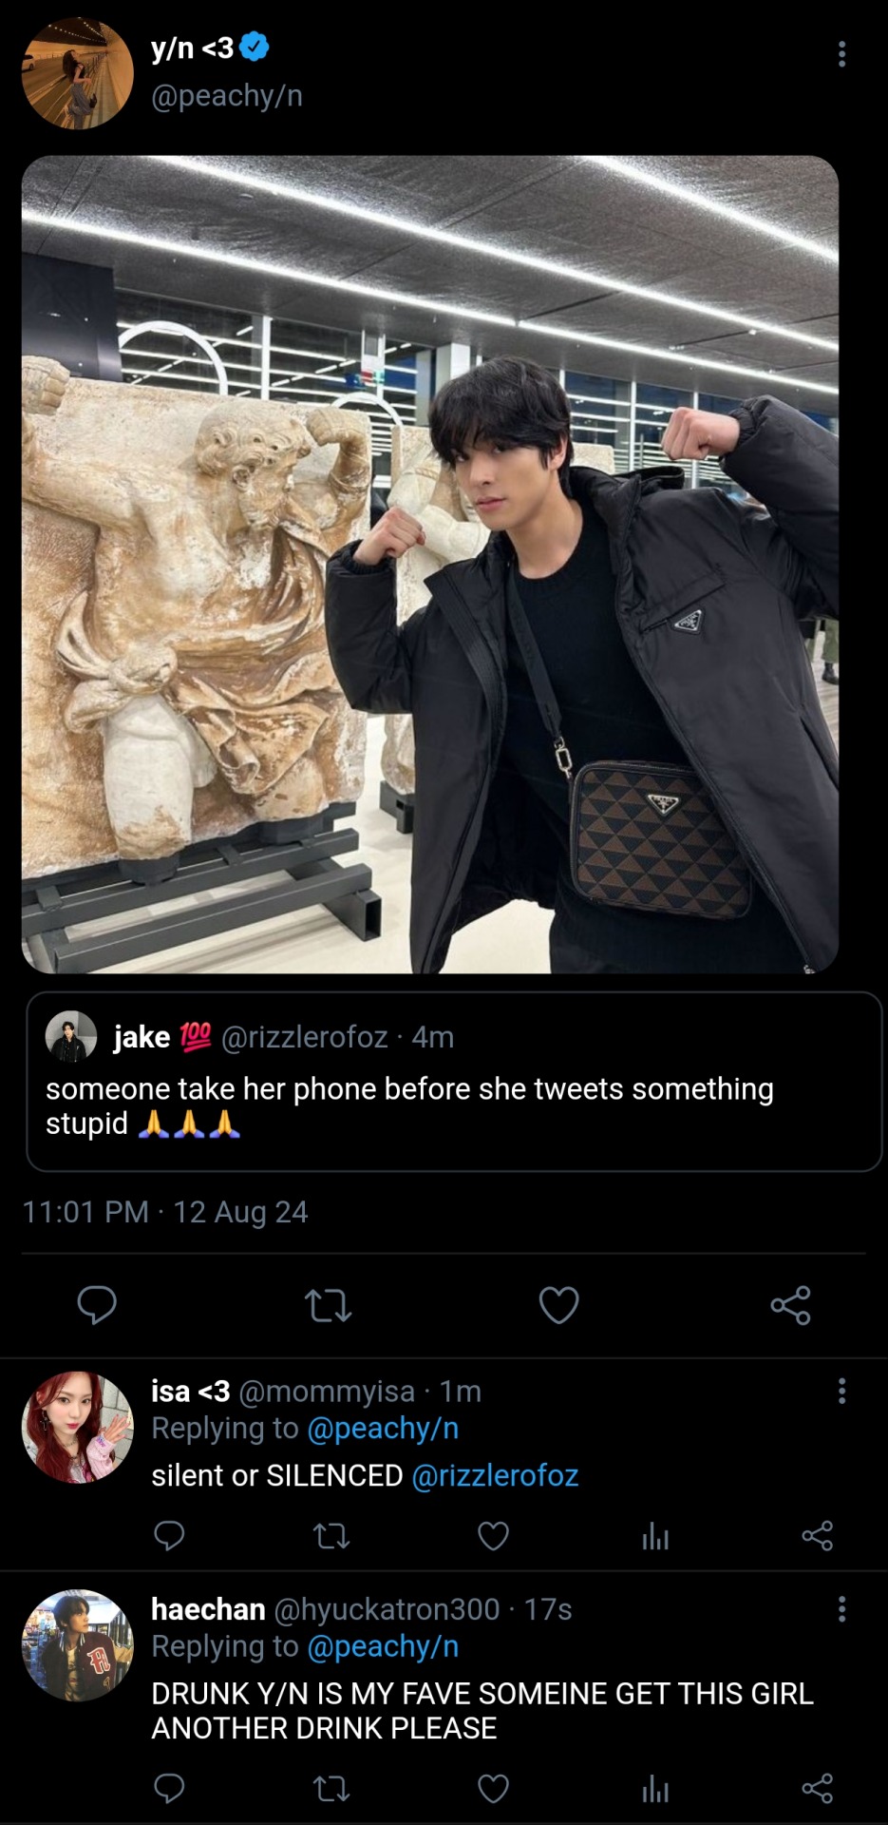888x1825 pixels.
Task: Open more options for y/n's tweet
Action: (841, 54)
